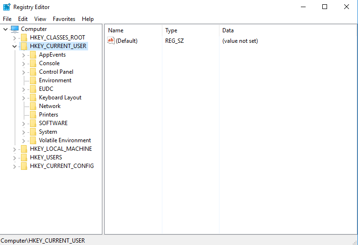Click the AppEvents folder icon
The width and height of the screenshot is (358, 245).
coord(33,55)
